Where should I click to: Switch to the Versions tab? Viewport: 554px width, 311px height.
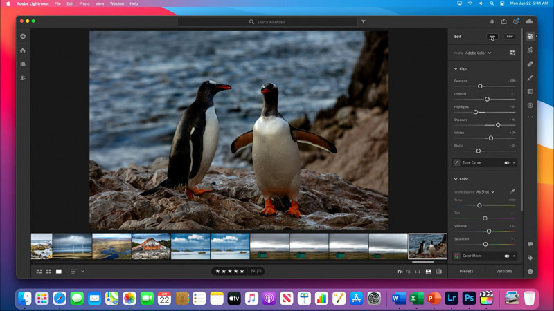tap(504, 271)
